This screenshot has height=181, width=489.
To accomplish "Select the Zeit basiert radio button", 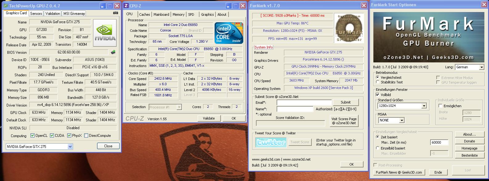I will click(x=378, y=137).
